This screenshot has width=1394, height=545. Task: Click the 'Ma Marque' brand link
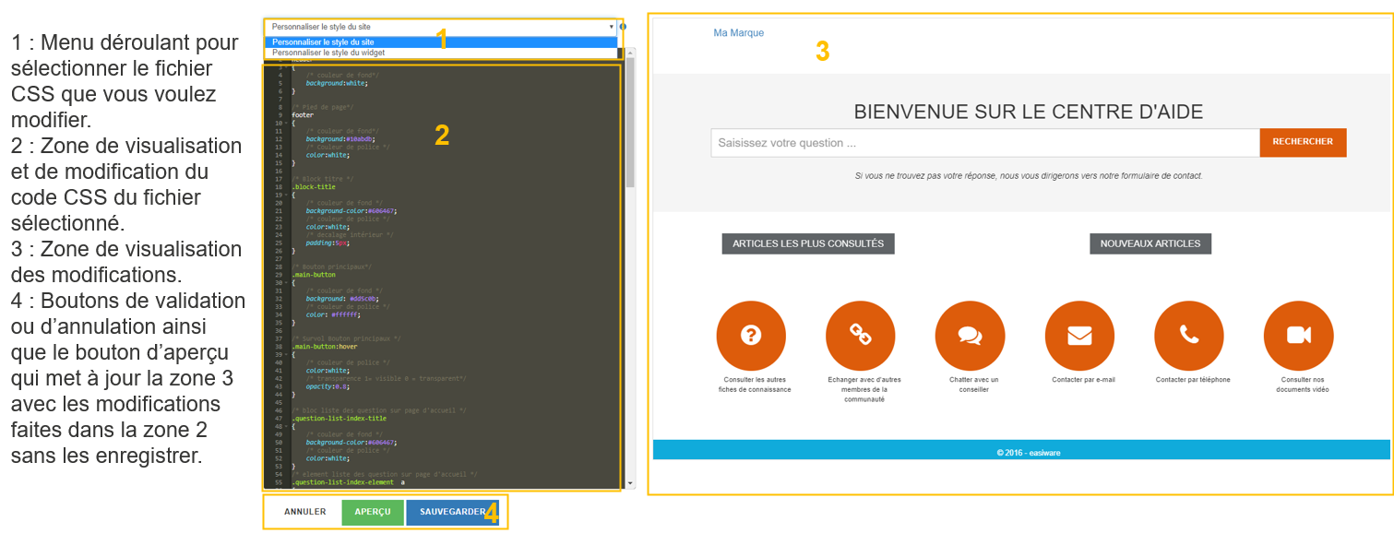[738, 33]
